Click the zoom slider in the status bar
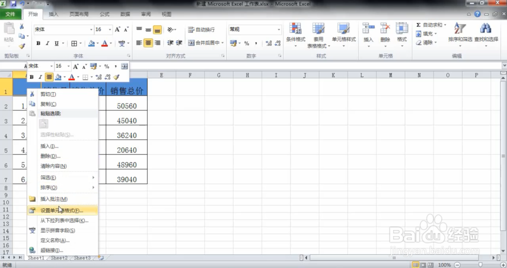This screenshot has height=268, width=507. tap(480, 265)
